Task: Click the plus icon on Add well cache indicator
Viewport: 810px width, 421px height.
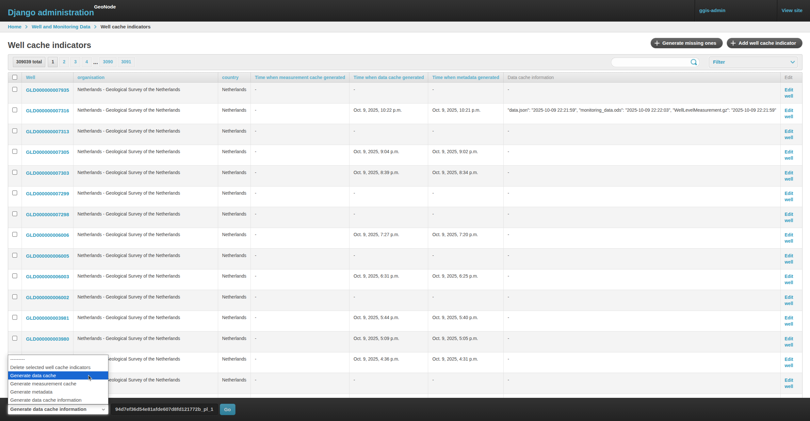Action: [x=733, y=43]
